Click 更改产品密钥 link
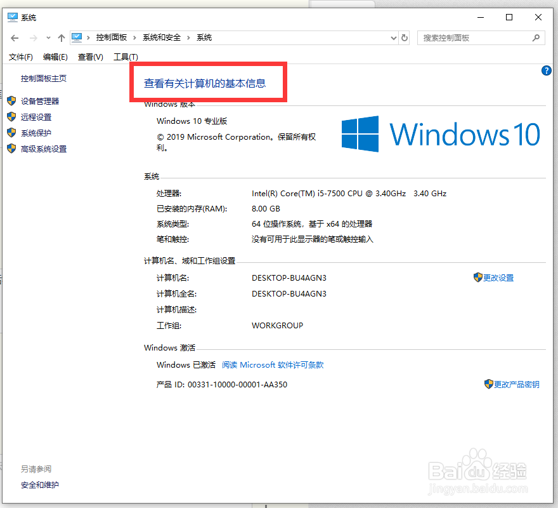The image size is (558, 508). click(x=516, y=384)
